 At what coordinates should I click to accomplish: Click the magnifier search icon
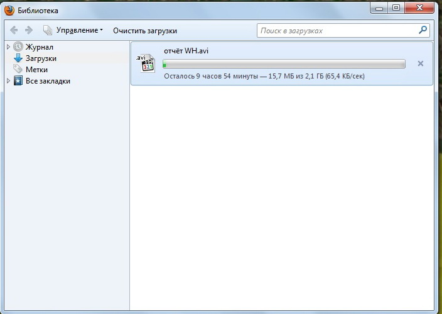click(x=423, y=30)
